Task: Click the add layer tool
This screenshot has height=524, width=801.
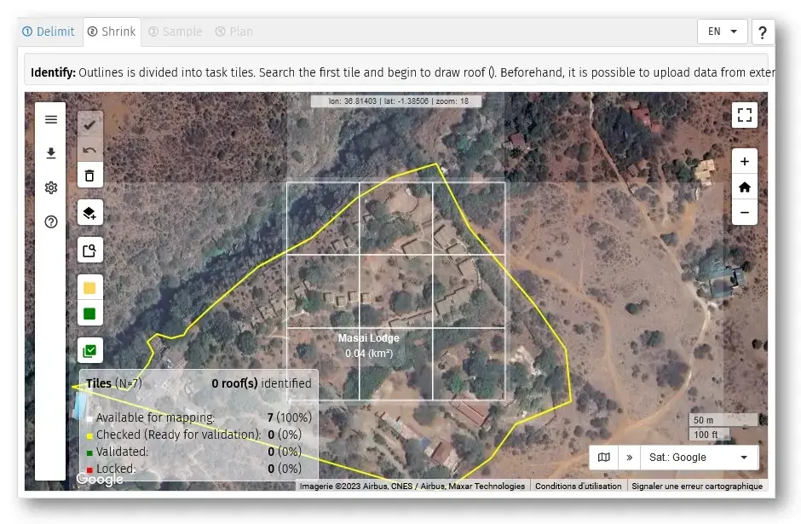Action: pyautogui.click(x=89, y=212)
